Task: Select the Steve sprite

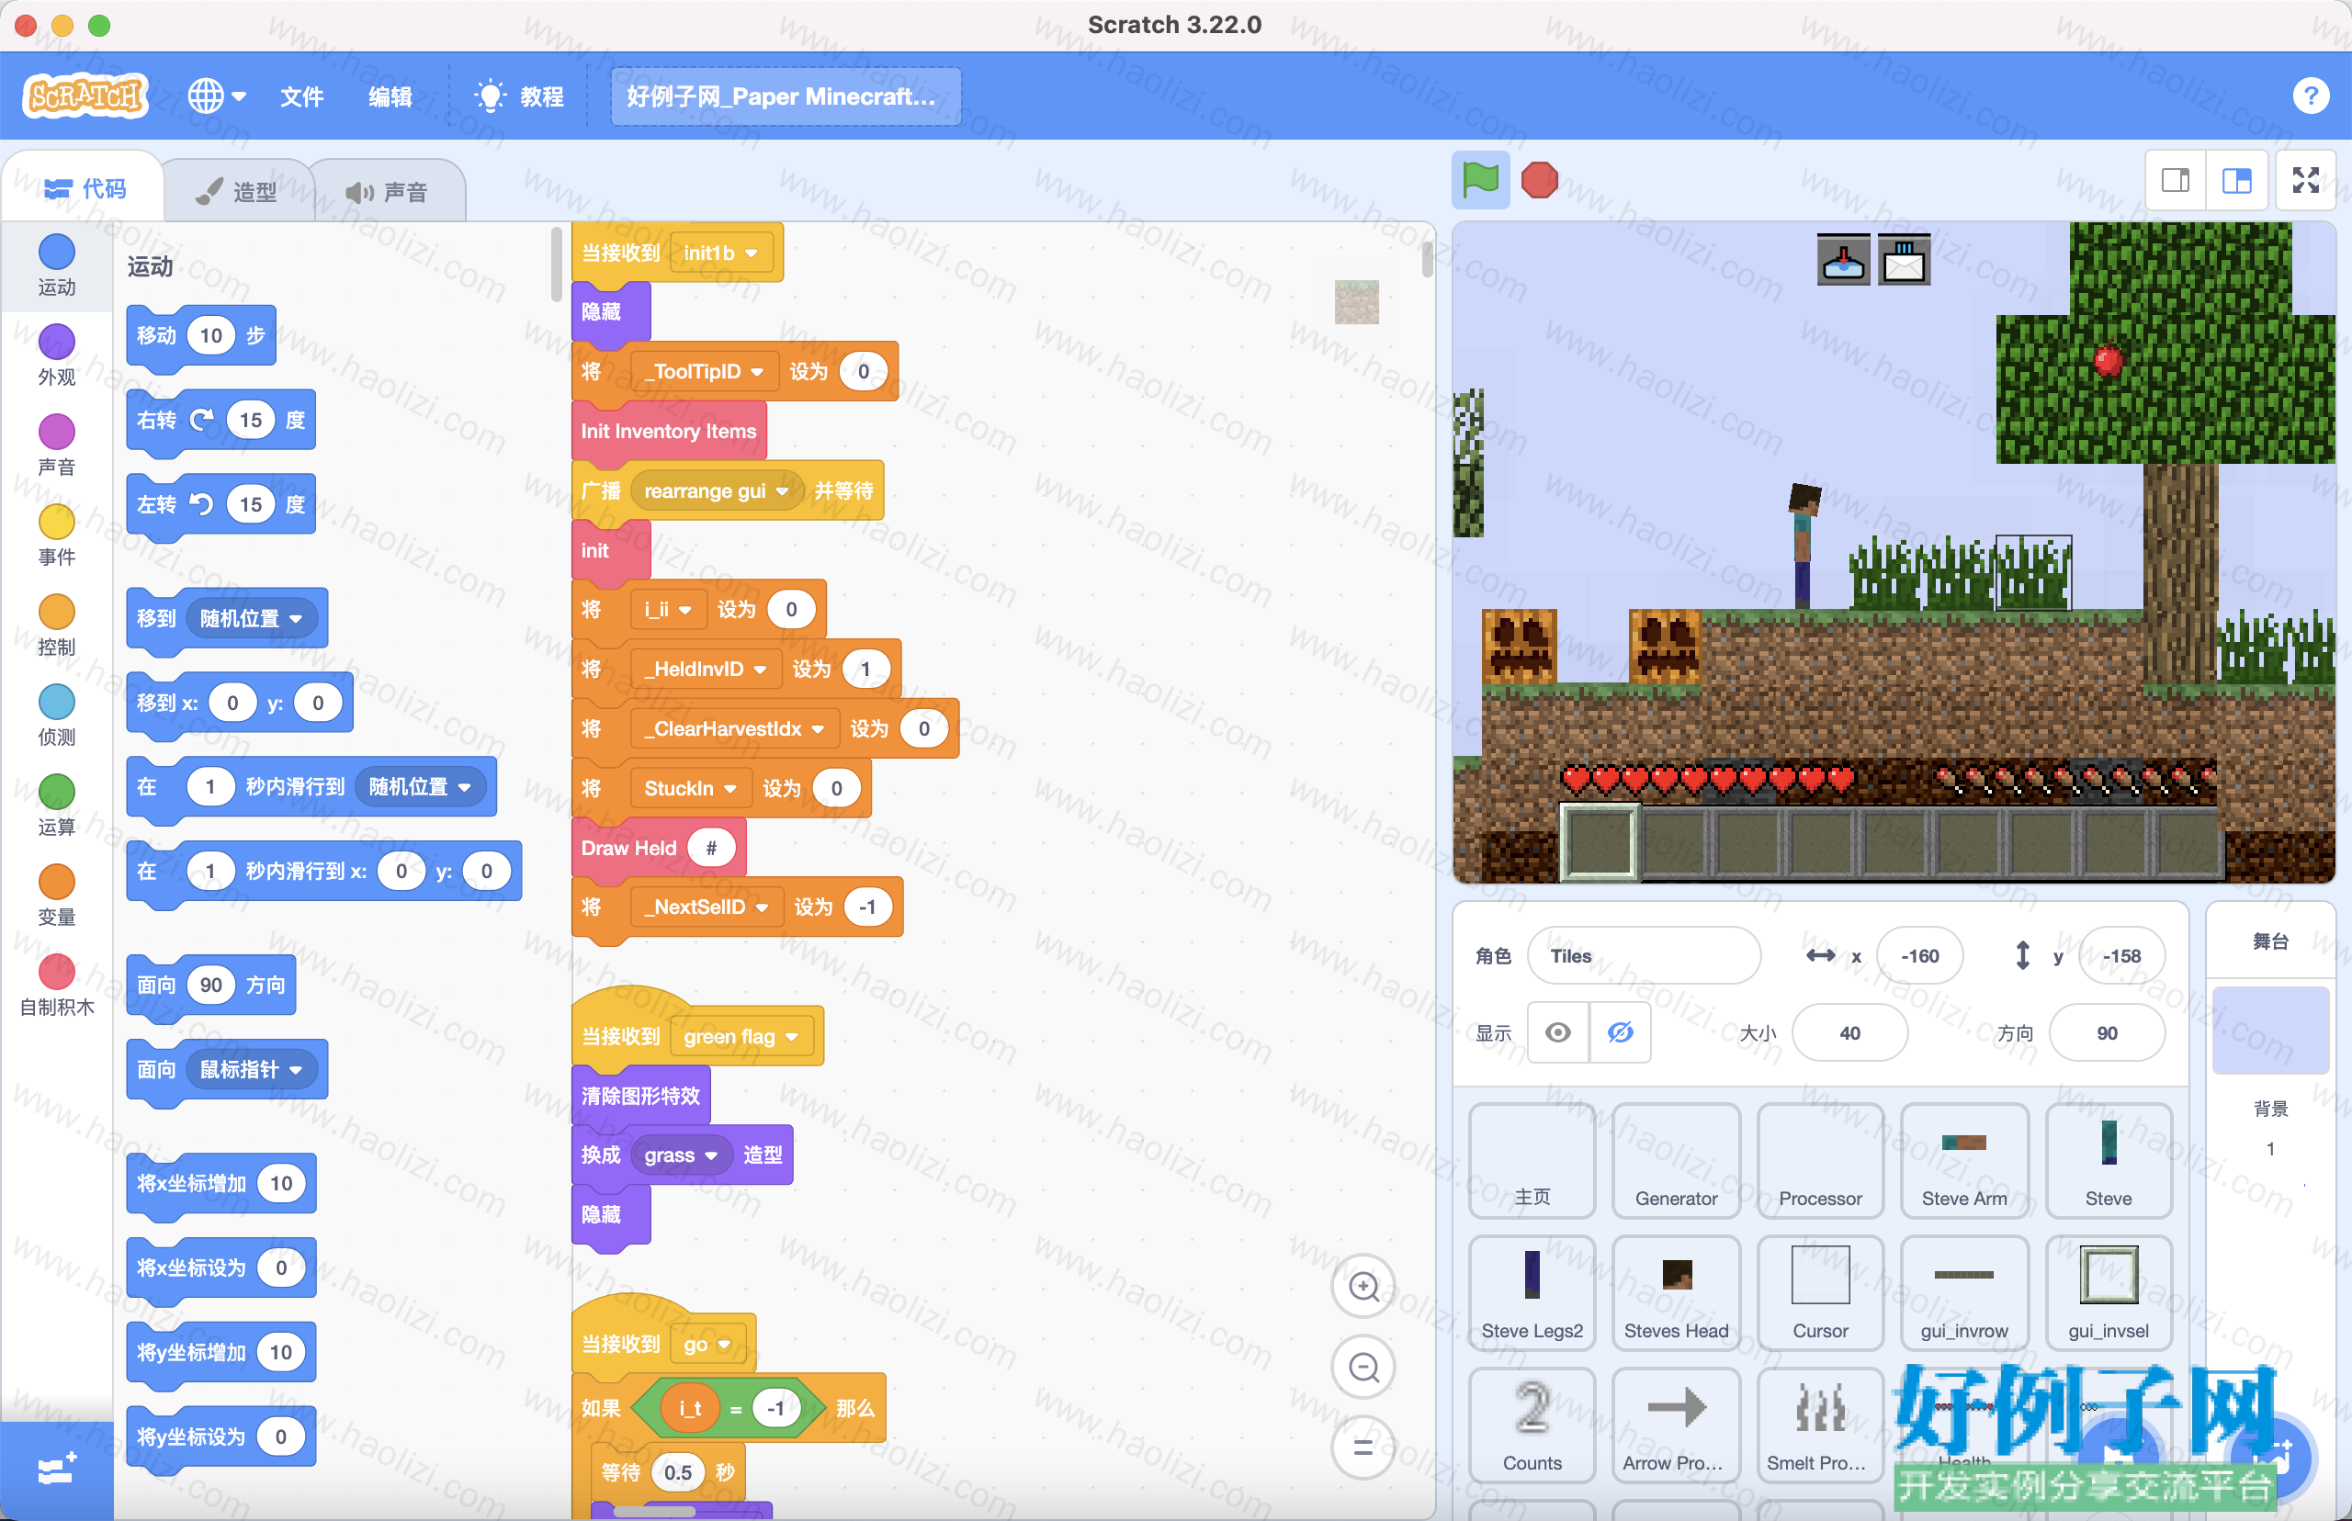Action: tap(2108, 1161)
